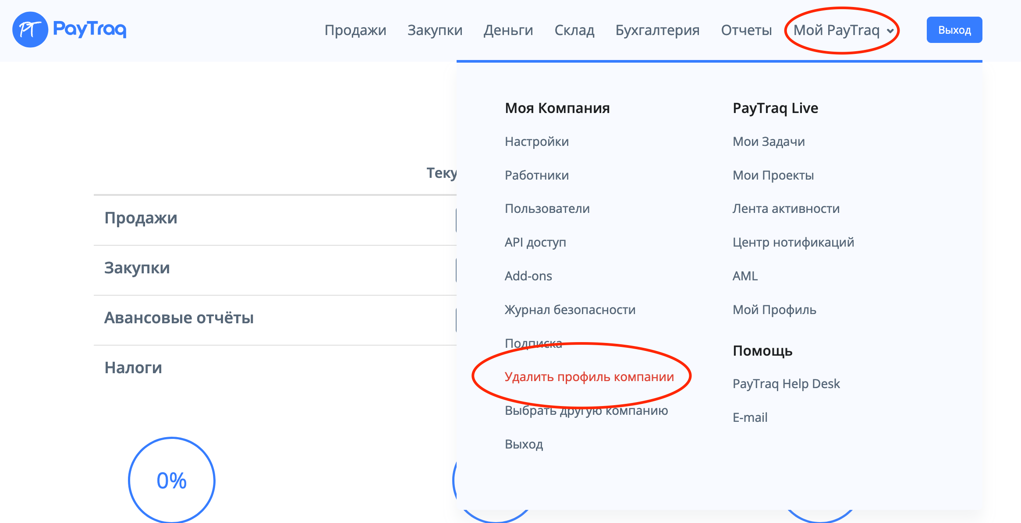1021x523 pixels.
Task: Click red Удалить профиль компании link
Action: tap(589, 377)
